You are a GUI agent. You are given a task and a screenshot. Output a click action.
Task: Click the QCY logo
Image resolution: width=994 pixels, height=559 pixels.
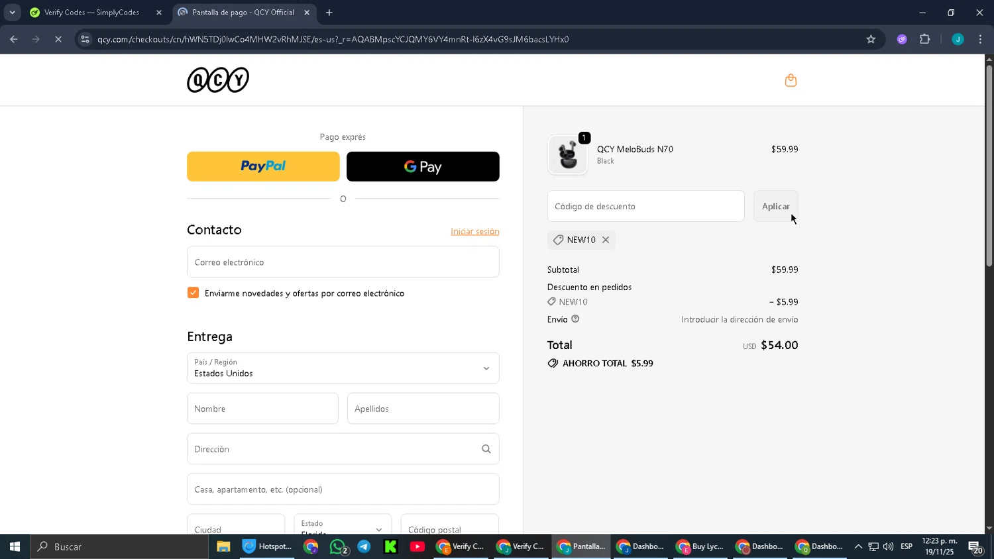tap(218, 79)
